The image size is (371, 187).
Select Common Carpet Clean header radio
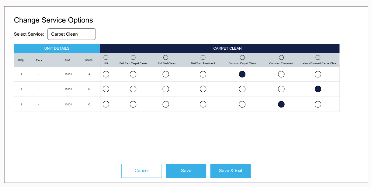pyautogui.click(x=242, y=57)
